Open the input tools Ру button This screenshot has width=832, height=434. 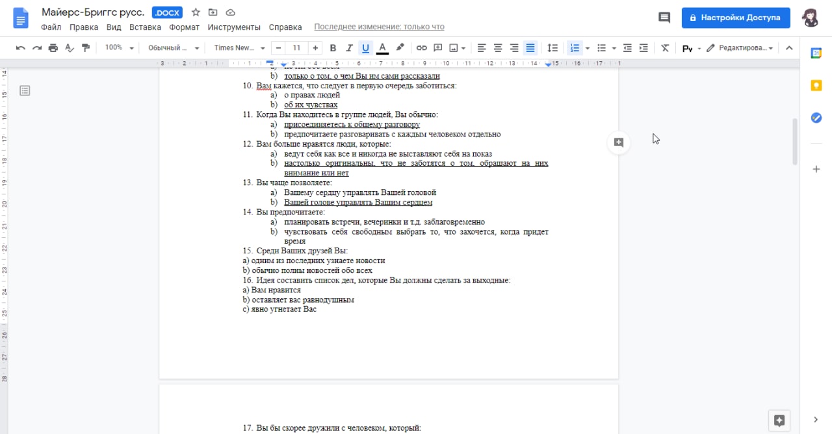687,48
